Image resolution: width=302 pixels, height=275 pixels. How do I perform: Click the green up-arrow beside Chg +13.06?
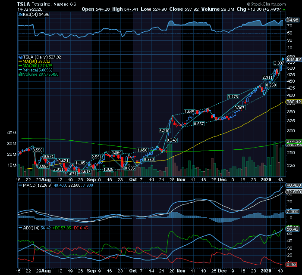(284, 9)
